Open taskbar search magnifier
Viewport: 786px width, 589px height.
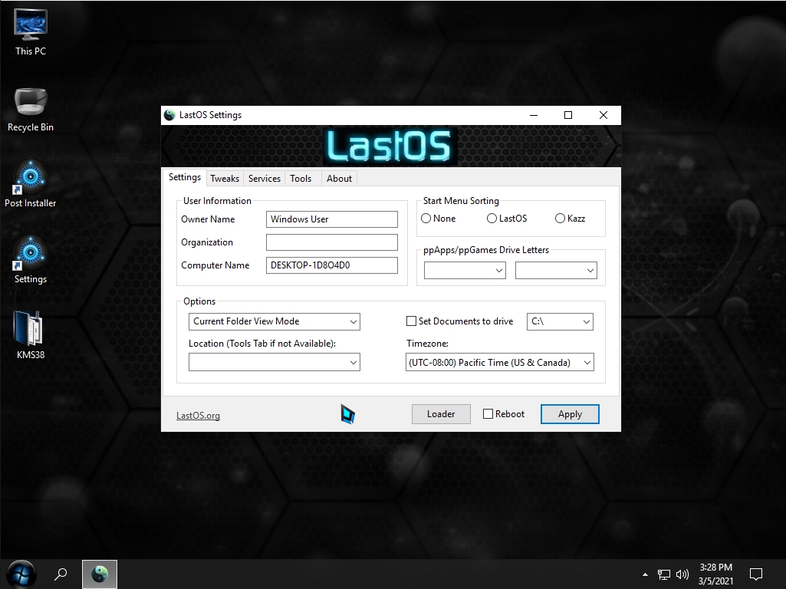point(61,574)
